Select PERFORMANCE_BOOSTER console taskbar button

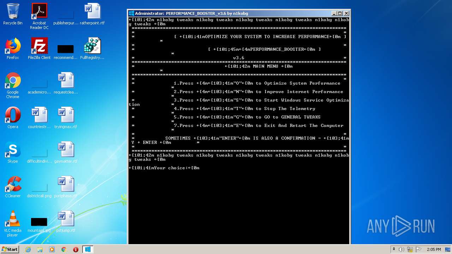coord(88,249)
